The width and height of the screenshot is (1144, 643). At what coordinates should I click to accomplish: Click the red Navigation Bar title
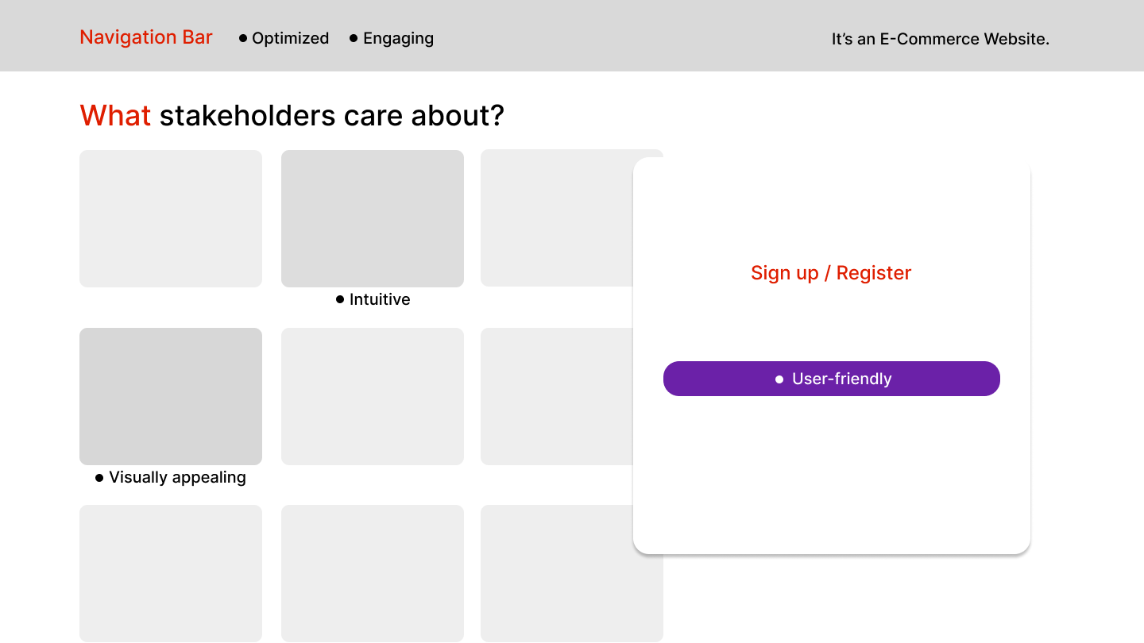tap(146, 37)
